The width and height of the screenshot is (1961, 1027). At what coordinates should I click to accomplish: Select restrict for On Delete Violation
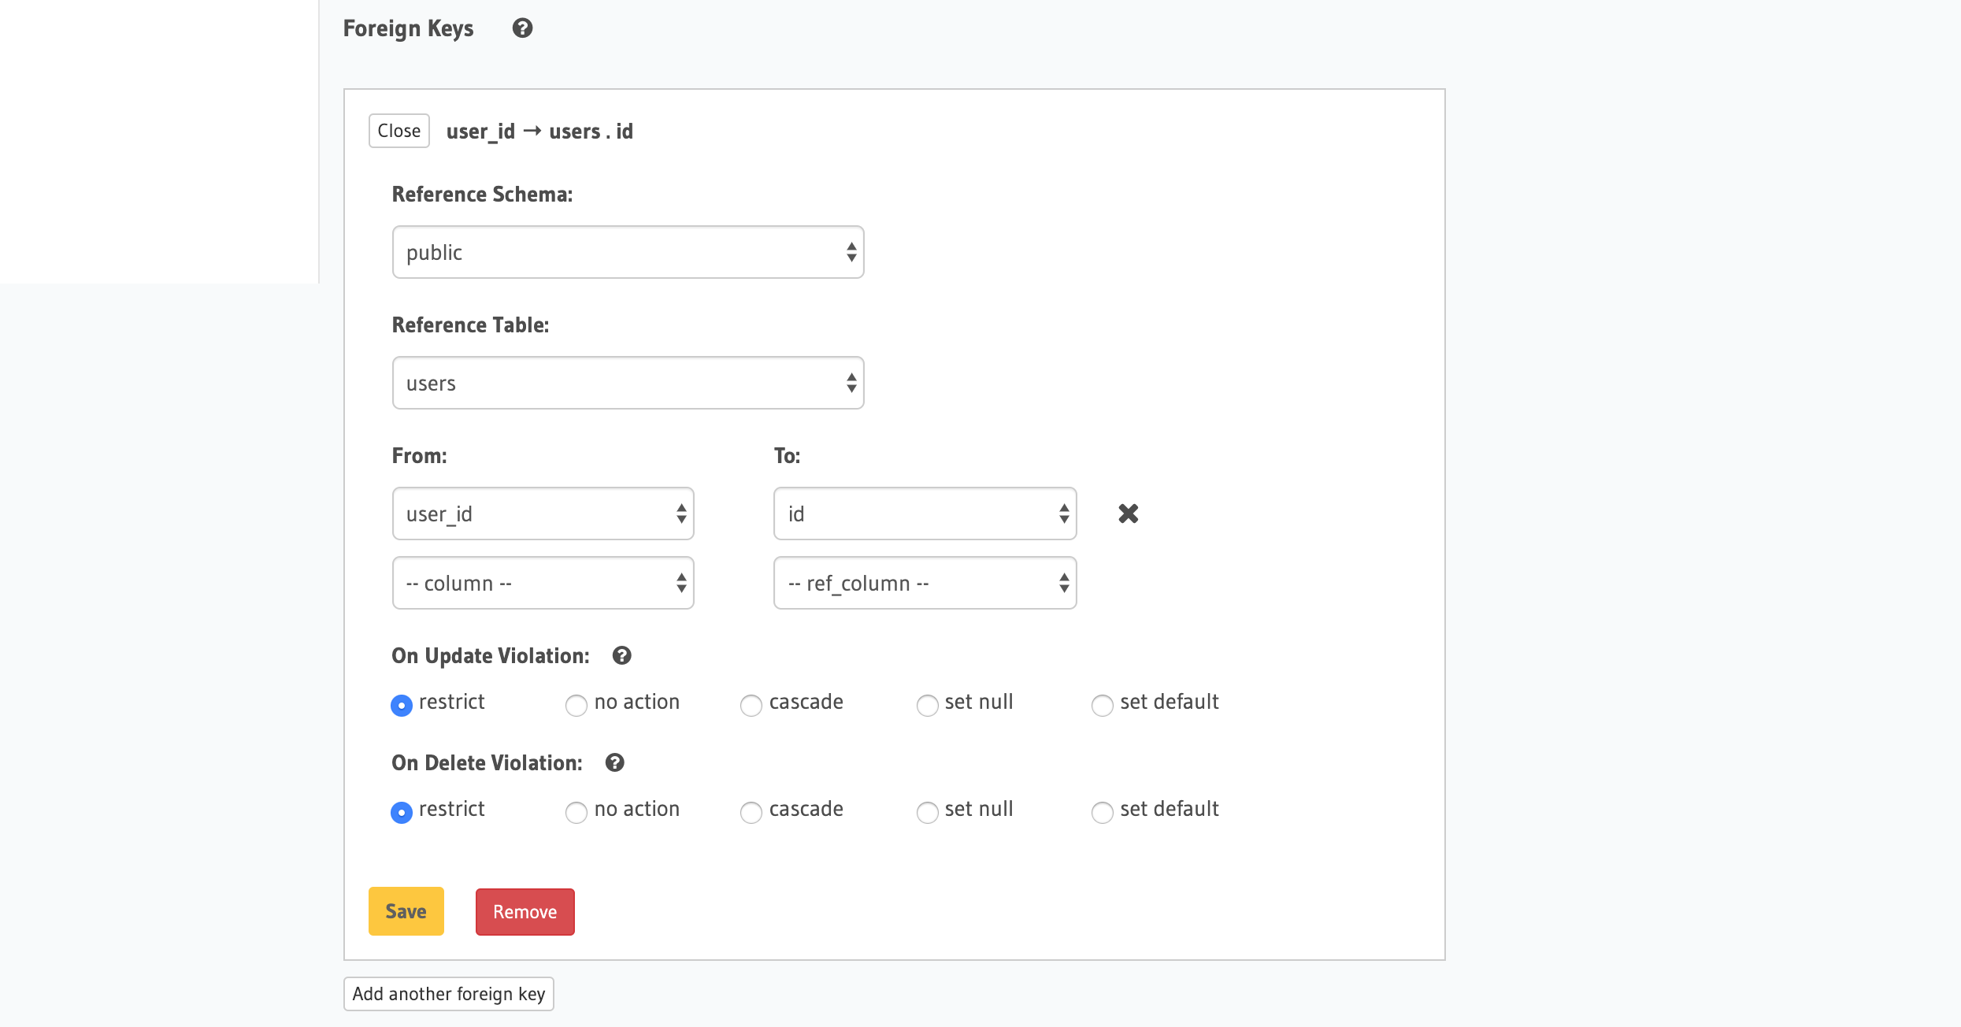pyautogui.click(x=402, y=811)
